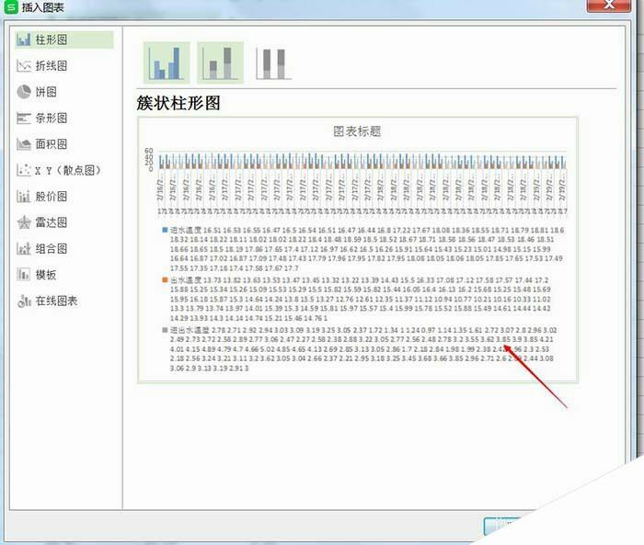
Task: Open the 条形图 category label
Action: 52,119
